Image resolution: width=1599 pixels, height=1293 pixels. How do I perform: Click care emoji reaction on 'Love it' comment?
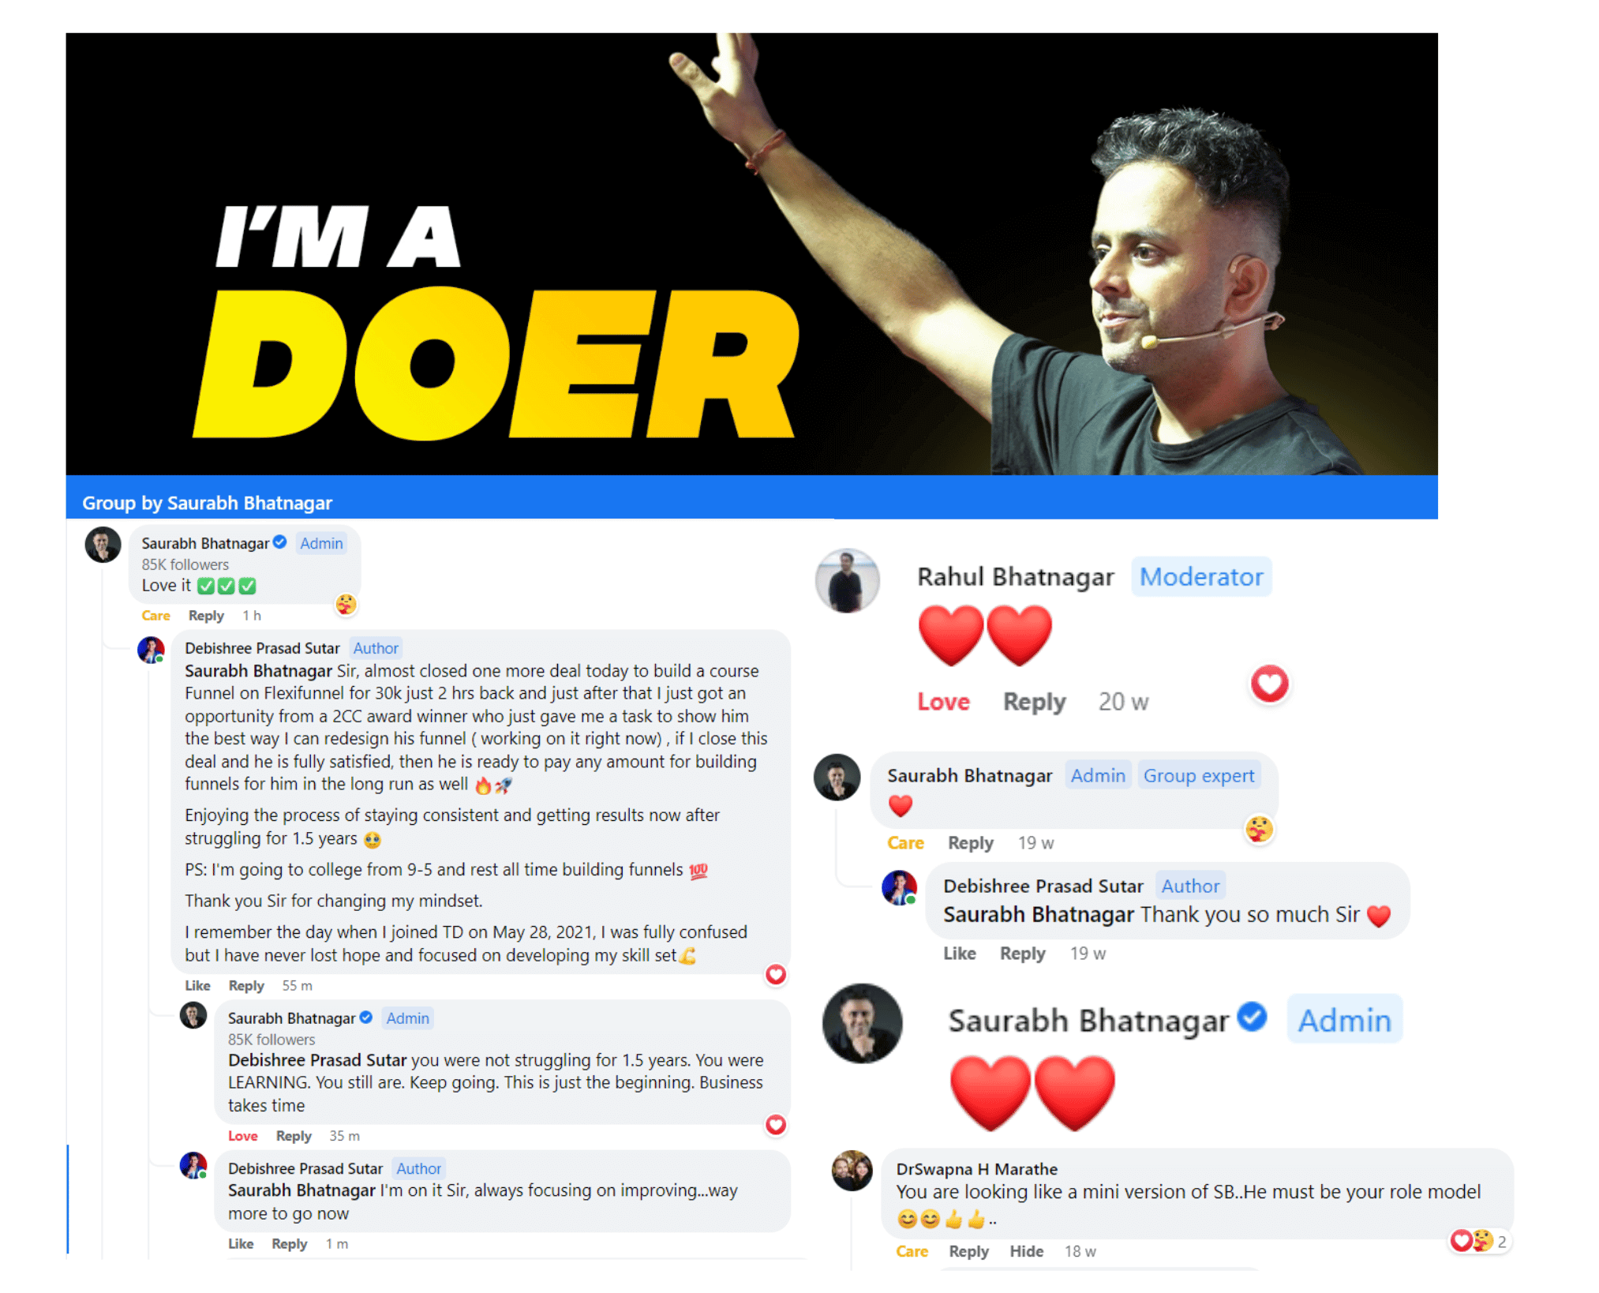(346, 605)
